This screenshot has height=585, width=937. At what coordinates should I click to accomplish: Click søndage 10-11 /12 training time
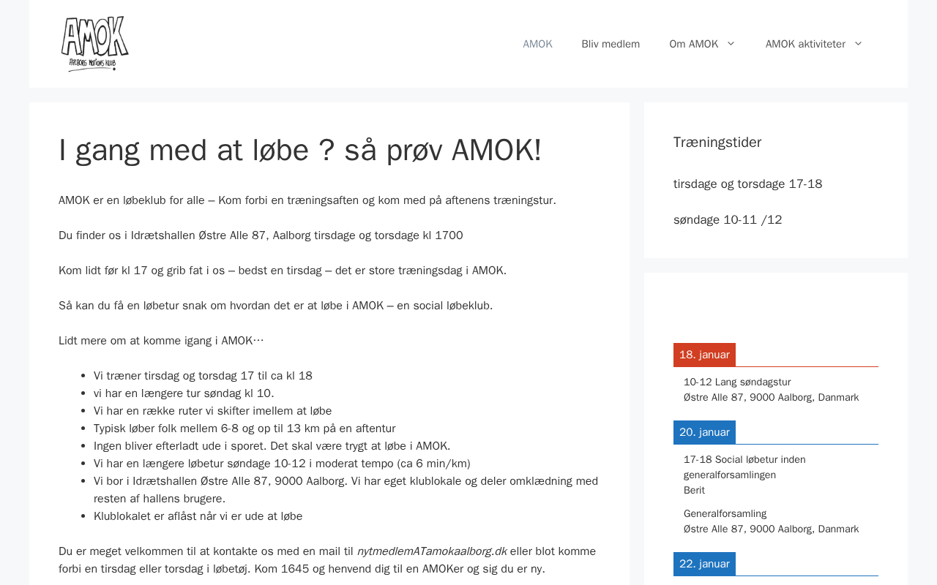728,220
